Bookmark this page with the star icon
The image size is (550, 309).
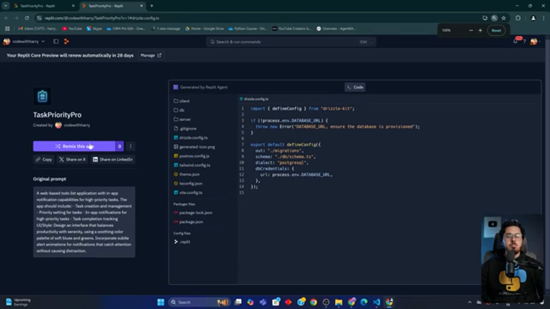tap(504, 18)
